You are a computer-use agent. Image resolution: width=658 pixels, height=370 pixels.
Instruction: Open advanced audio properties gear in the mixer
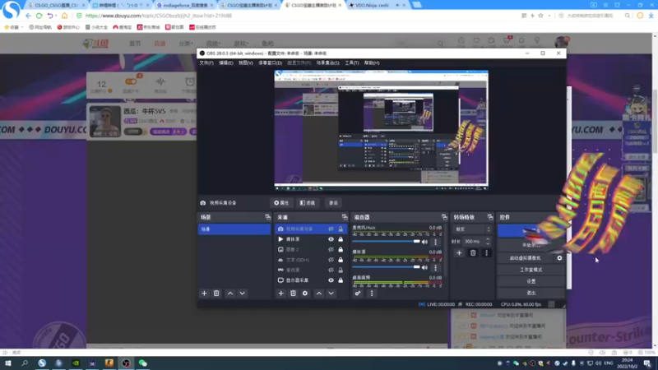(x=358, y=294)
